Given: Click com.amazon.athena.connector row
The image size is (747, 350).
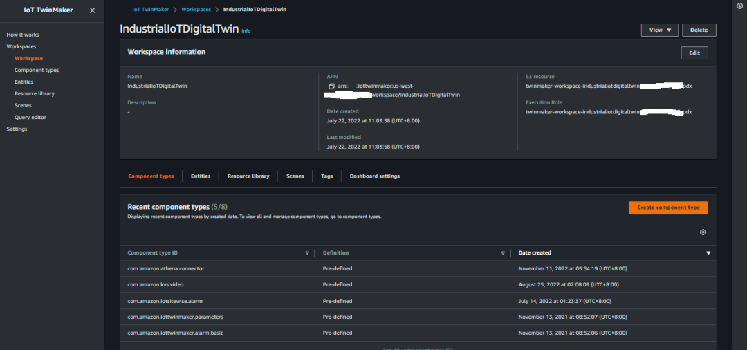Looking at the screenshot, I should click(x=418, y=268).
